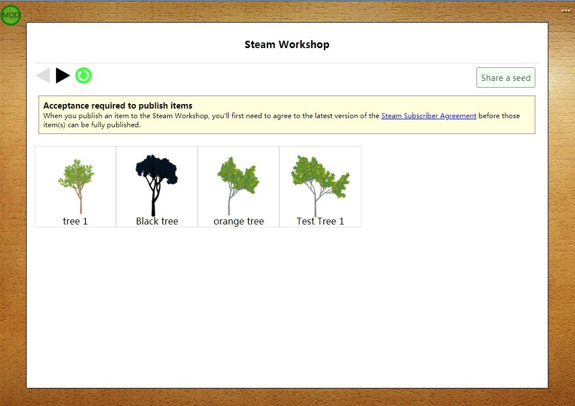Select the tree 1 sapling image
The image size is (575, 406).
76,185
